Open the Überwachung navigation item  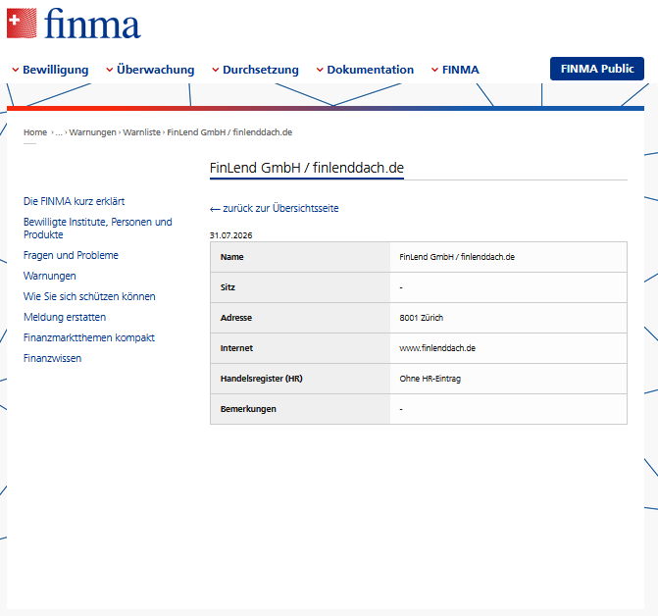tap(155, 70)
